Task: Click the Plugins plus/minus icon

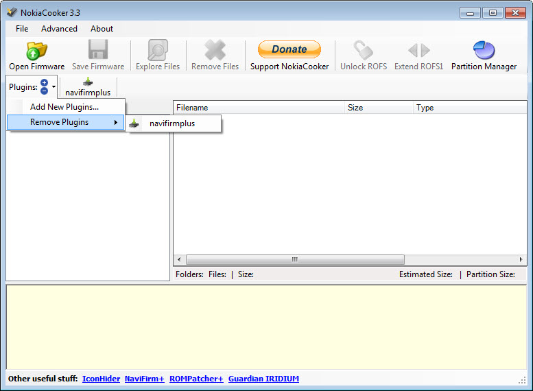Action: 44,86
